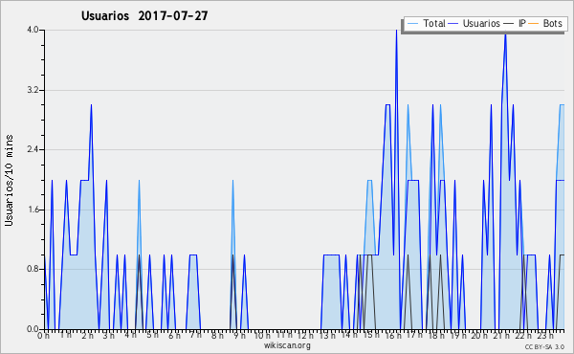Viewport: 574px width, 354px height.
Task: Click the '18 h' x-axis label
Action: pos(436,336)
